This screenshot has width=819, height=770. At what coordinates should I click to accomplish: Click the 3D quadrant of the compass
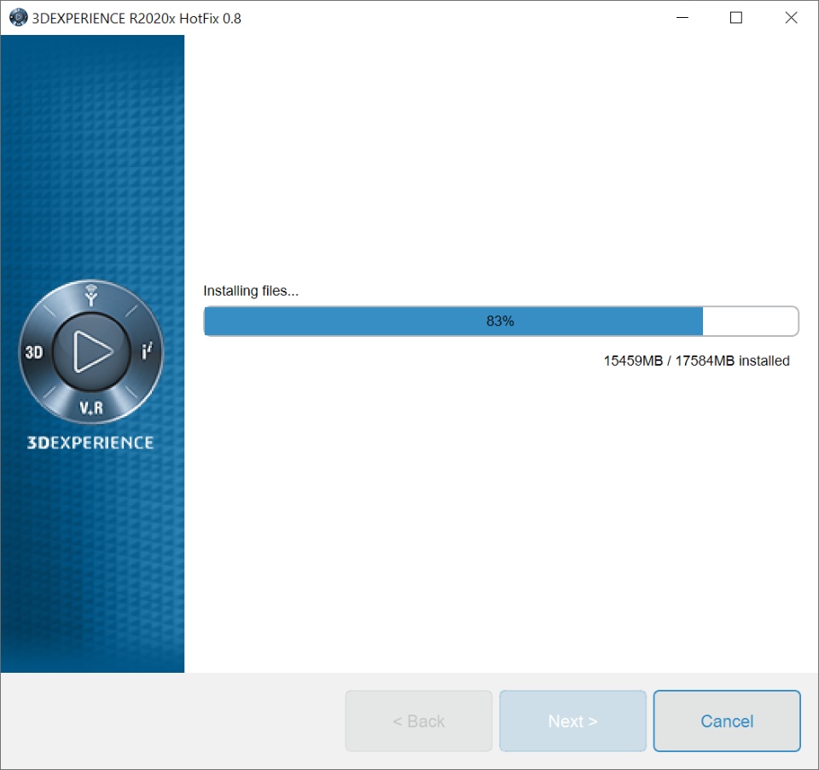pyautogui.click(x=34, y=352)
